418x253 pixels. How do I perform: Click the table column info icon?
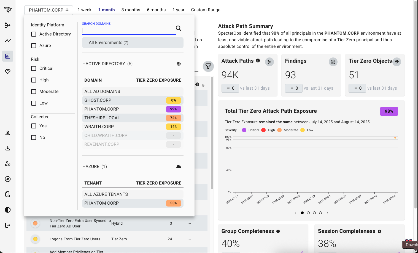[197, 84]
